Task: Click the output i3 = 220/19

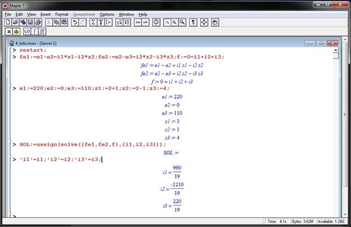Action: (172, 206)
